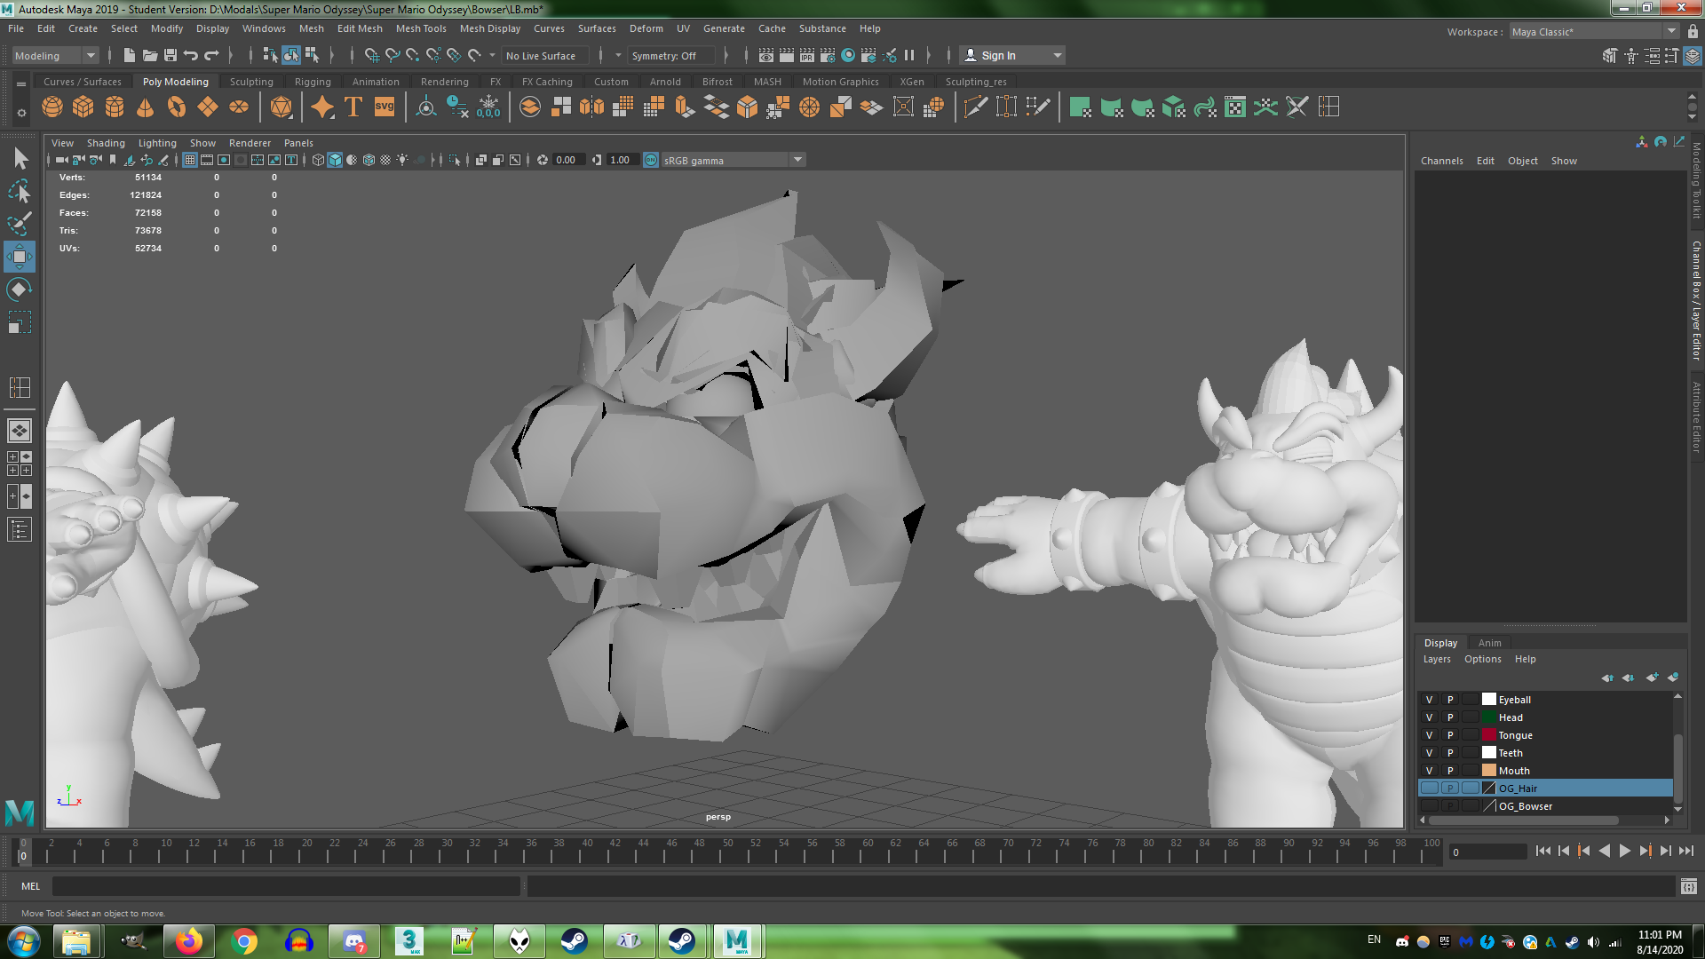
Task: Pick the arrow Select tool
Action: (x=20, y=158)
